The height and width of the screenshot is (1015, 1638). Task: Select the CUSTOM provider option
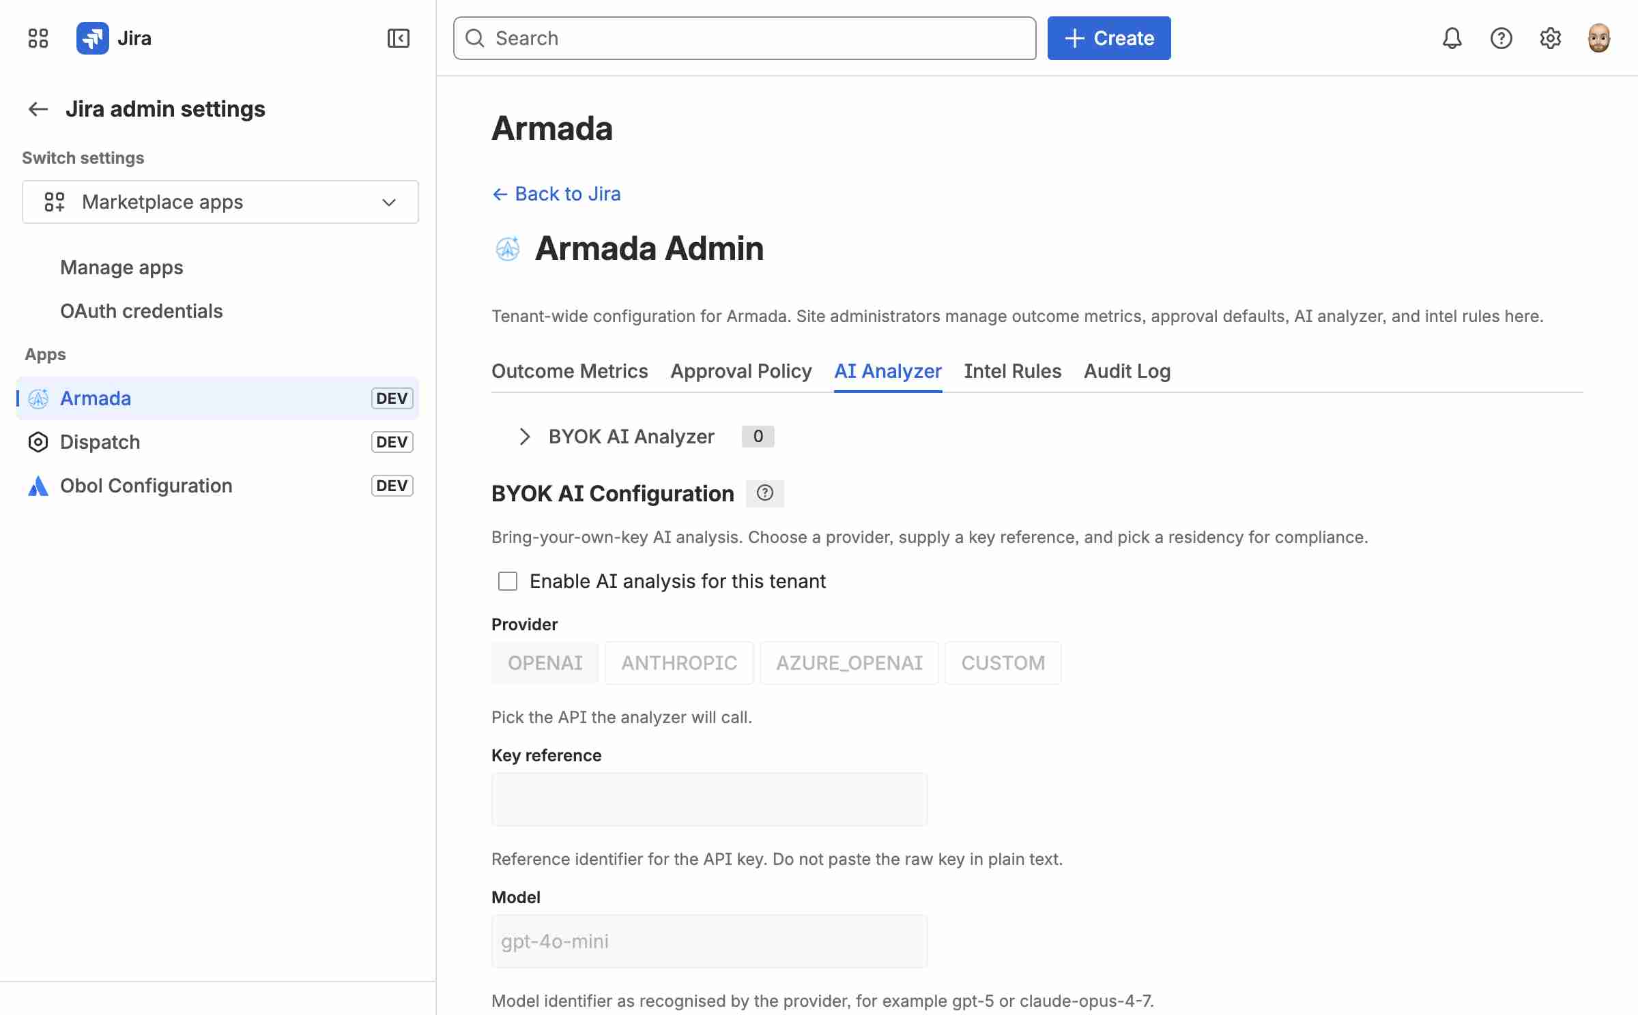pyautogui.click(x=1003, y=663)
